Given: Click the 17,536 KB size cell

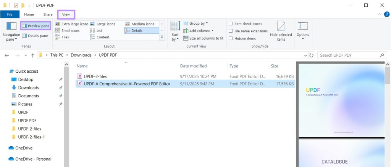Looking at the screenshot, I should pyautogui.click(x=284, y=84).
